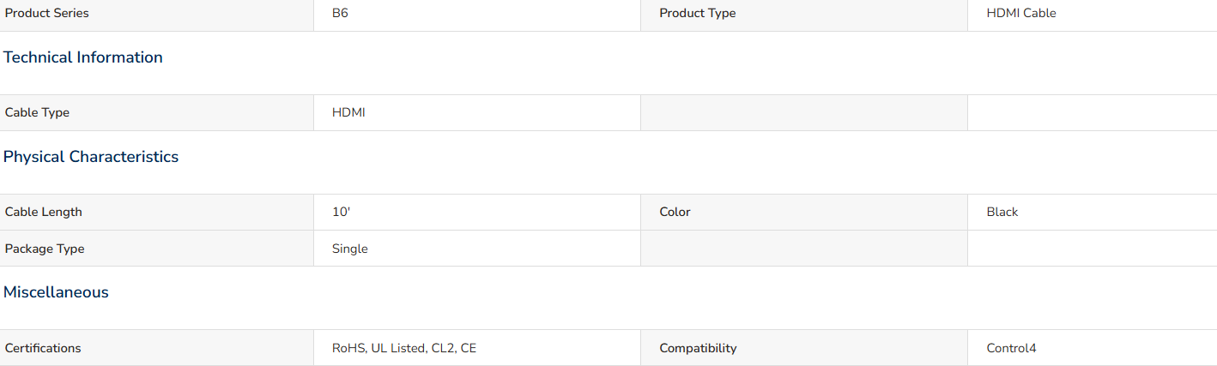Click the Color label cell

(x=804, y=212)
